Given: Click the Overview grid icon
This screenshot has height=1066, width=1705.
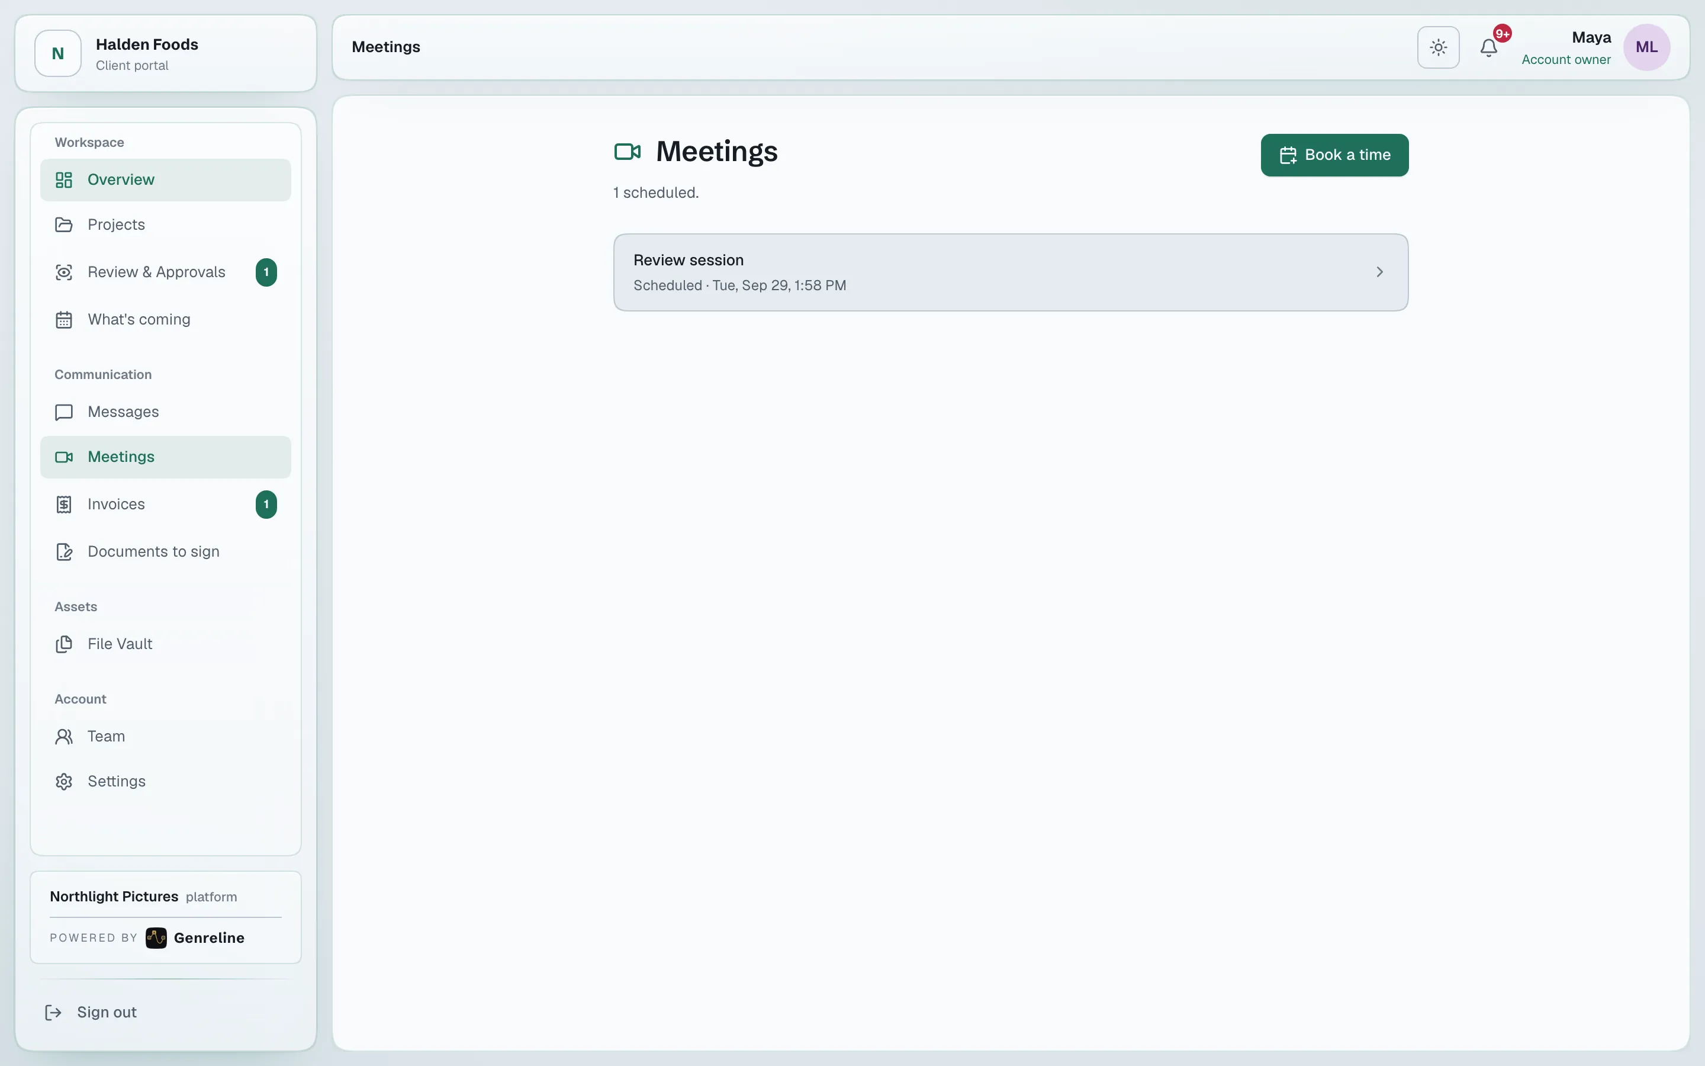Looking at the screenshot, I should [x=64, y=180].
